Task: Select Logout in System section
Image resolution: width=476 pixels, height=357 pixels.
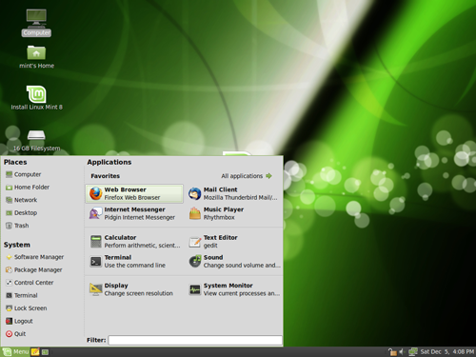Action: 19,321
